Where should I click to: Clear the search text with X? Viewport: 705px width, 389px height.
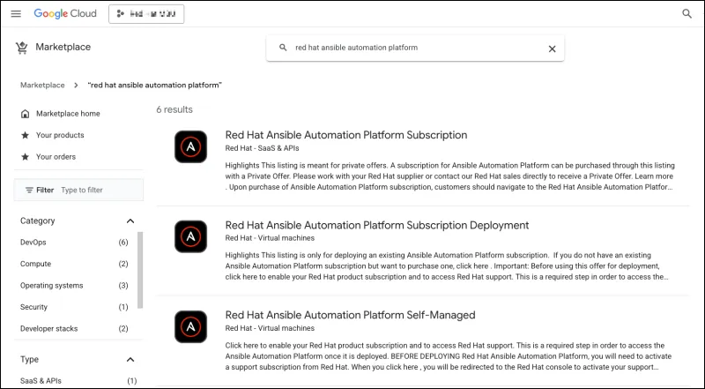553,49
